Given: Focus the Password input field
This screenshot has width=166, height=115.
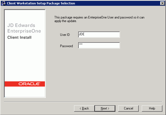Looking at the screenshot, I should coord(99,45).
